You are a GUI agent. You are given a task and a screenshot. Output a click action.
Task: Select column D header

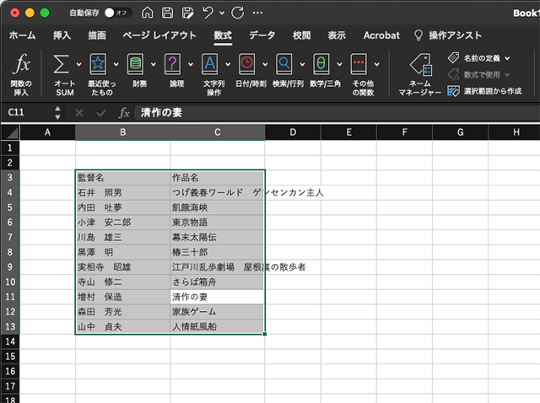(292, 132)
